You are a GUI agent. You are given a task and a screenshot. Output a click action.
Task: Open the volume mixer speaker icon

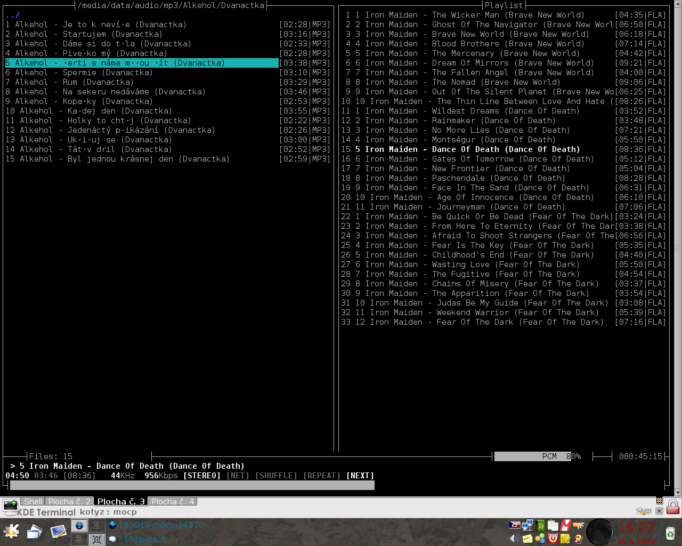515,539
